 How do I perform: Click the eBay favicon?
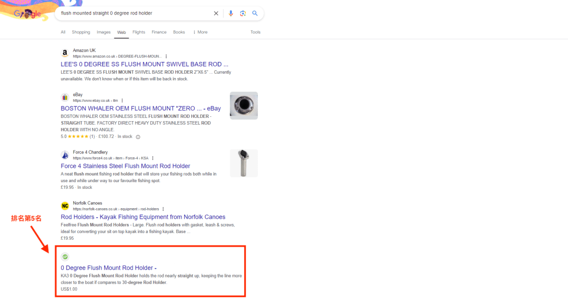tap(65, 97)
